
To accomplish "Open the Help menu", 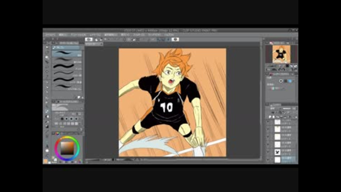I will [169, 35].
